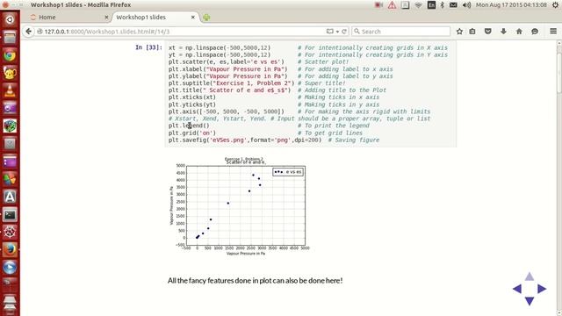The width and height of the screenshot is (562, 316).
Task: Click into the Firefox Search box
Action: [x=400, y=32]
